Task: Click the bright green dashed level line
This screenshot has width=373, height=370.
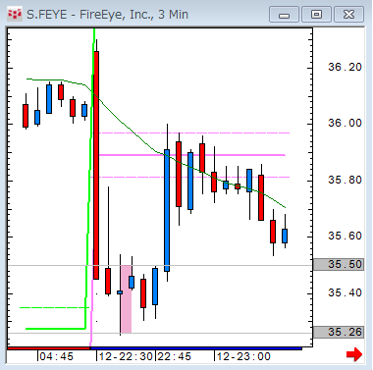Action: pyautogui.click(x=54, y=307)
